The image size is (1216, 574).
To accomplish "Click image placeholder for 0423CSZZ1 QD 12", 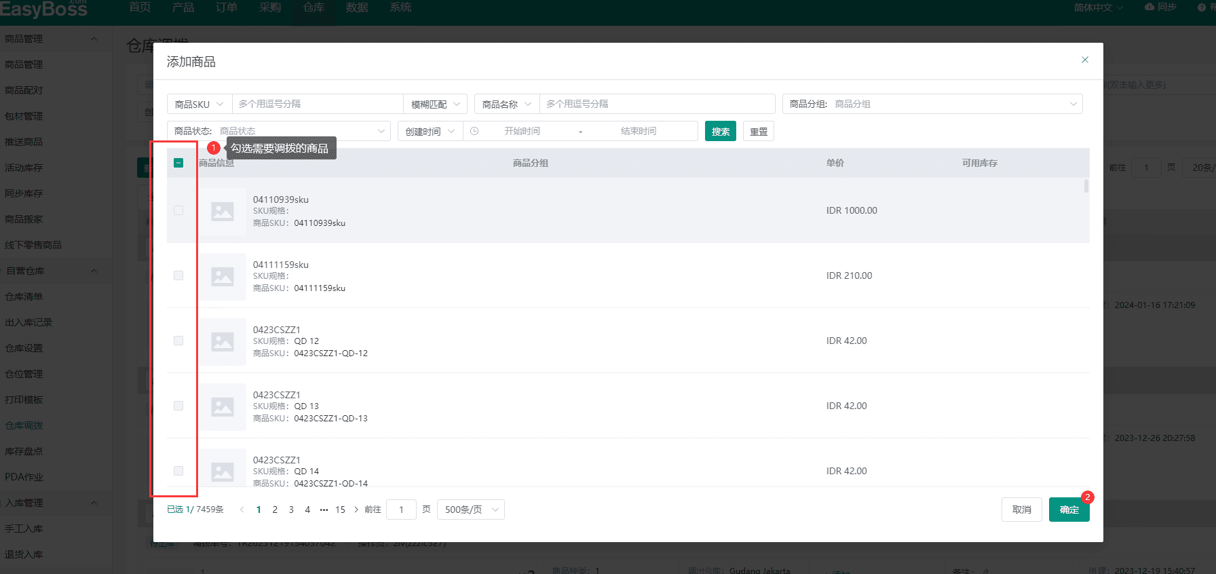I will [223, 341].
